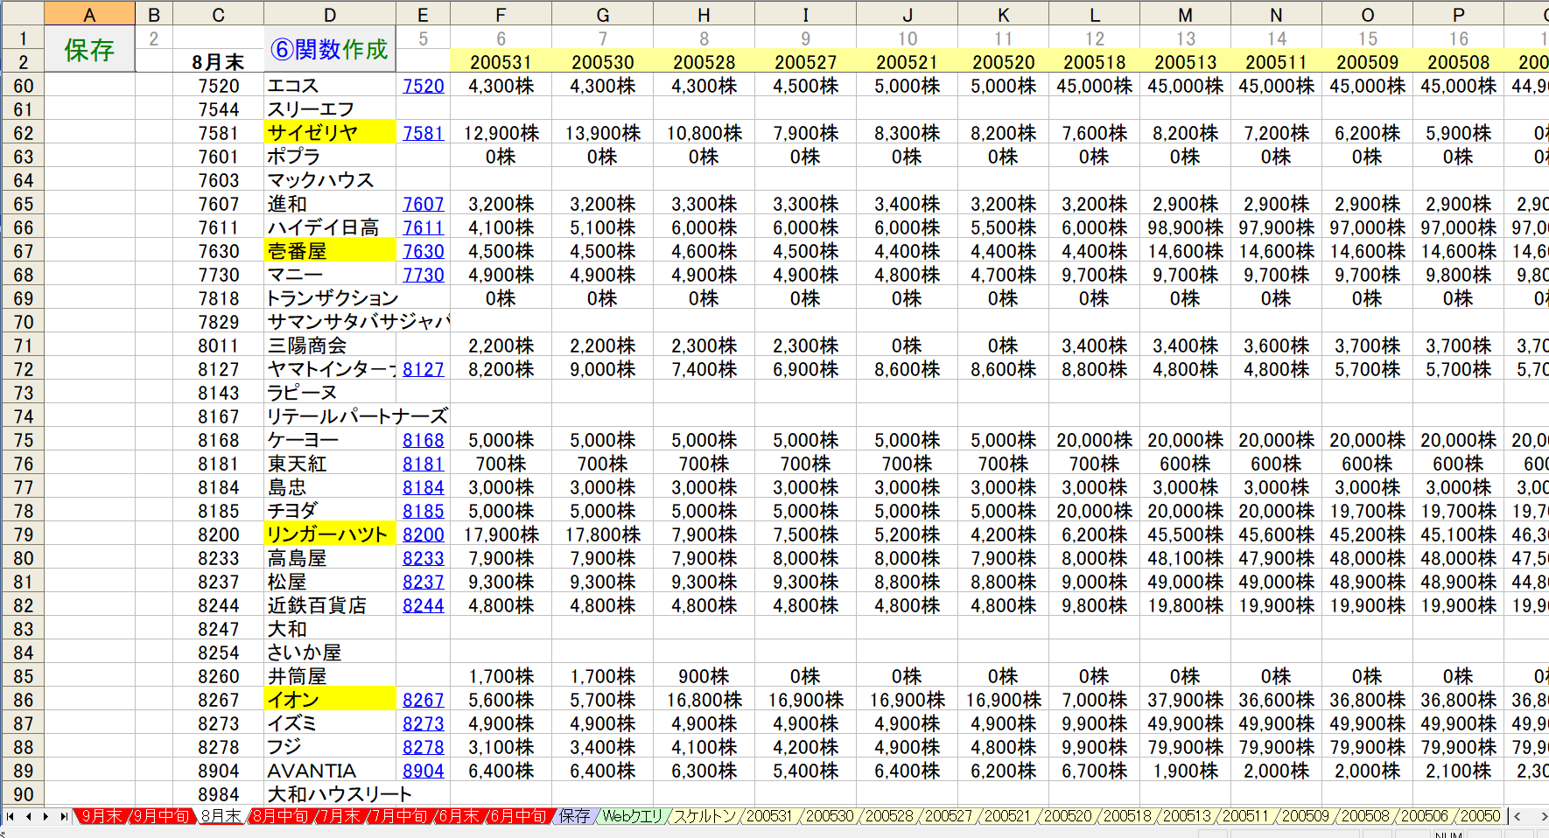Go to next sheet tab arrow
The image size is (1549, 838).
[46, 816]
